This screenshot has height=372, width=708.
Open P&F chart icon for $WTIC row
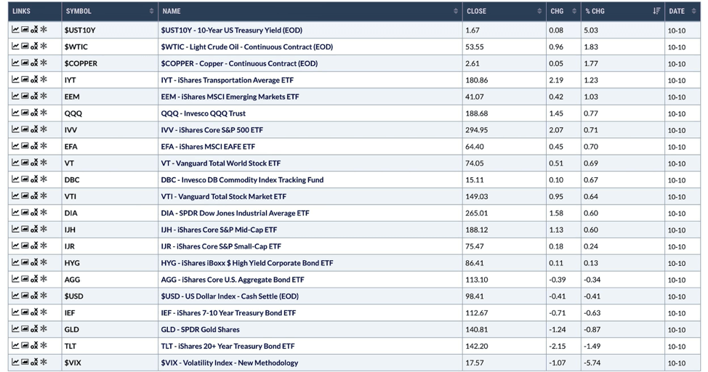click(34, 46)
